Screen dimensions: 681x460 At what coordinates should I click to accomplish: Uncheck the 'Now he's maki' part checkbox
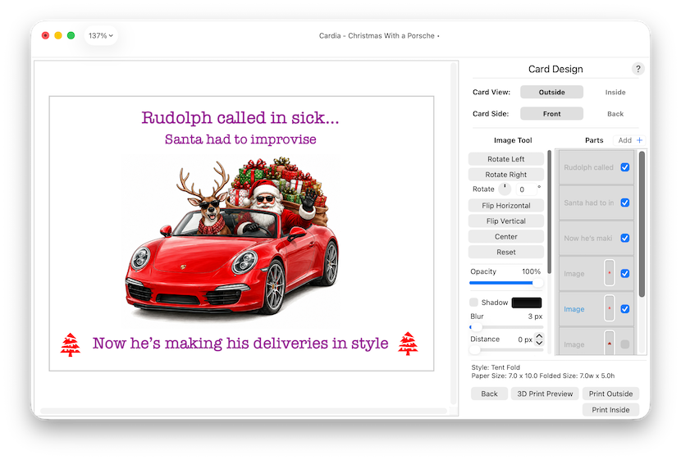[625, 238]
